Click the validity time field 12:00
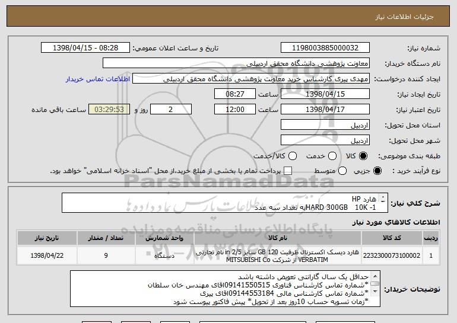The image size is (457, 323). [x=235, y=110]
